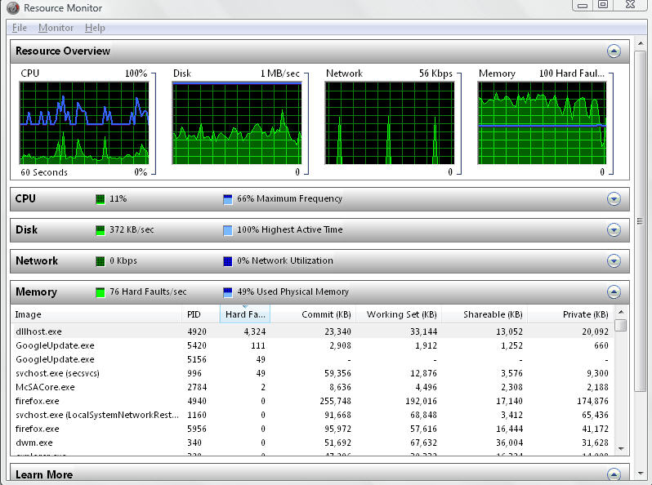Select svchost.exe (LocalSystemNetworkRest...) row
The image size is (652, 485).
point(312,415)
